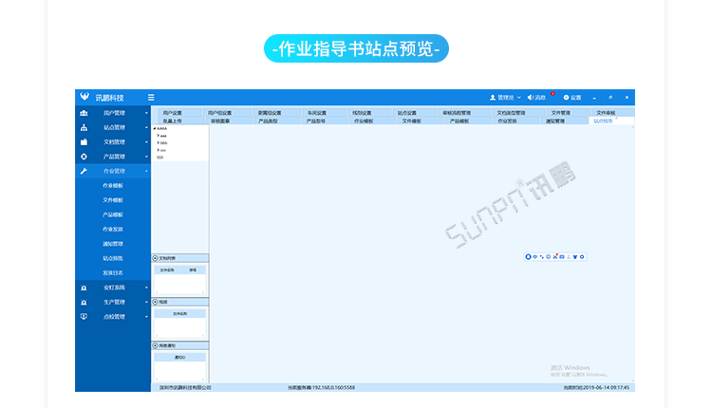Click the 点检管理 monitor icon

(84, 317)
